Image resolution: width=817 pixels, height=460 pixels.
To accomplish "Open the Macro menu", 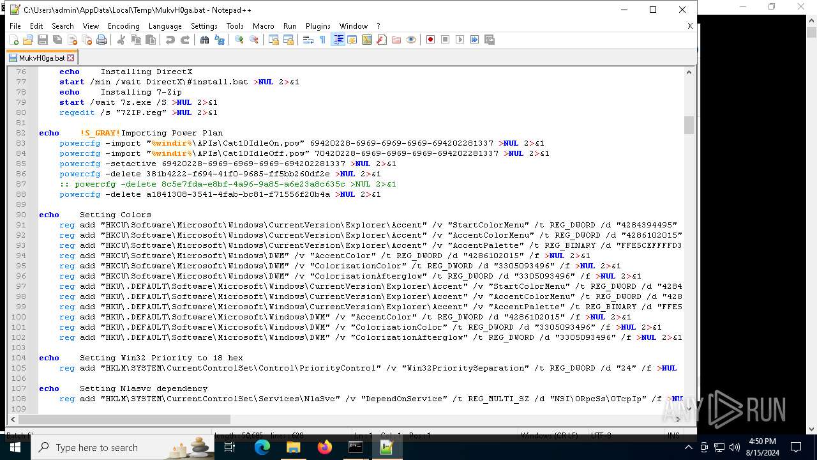I will point(263,26).
